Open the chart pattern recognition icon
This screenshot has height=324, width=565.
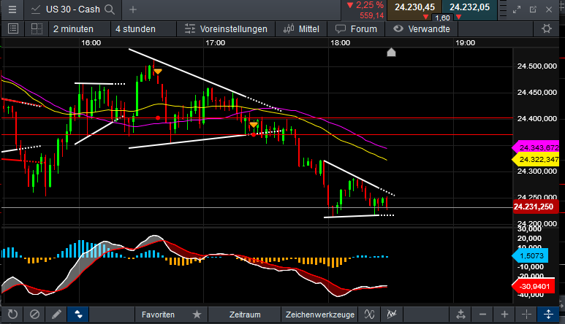point(392,315)
